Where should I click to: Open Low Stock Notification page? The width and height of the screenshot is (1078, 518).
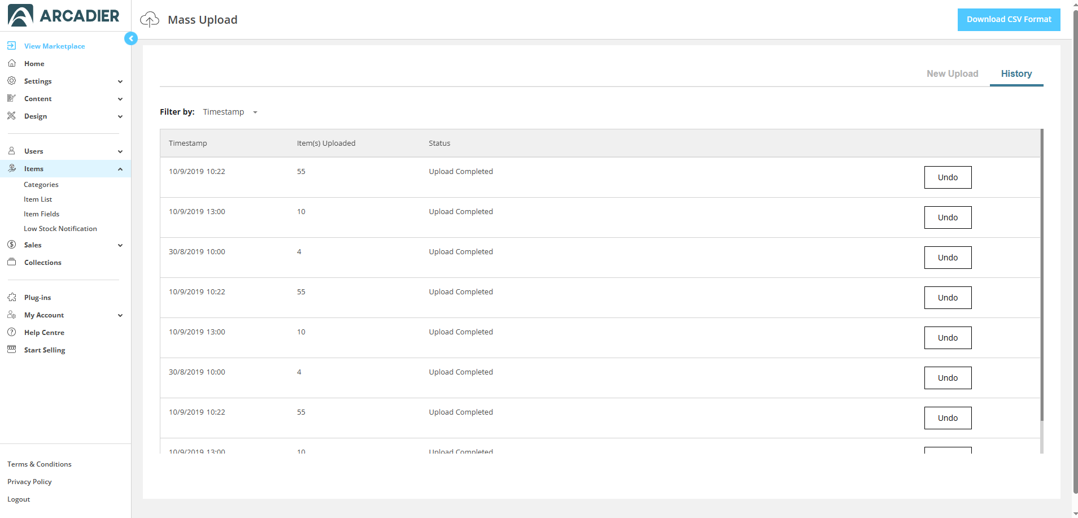click(60, 229)
